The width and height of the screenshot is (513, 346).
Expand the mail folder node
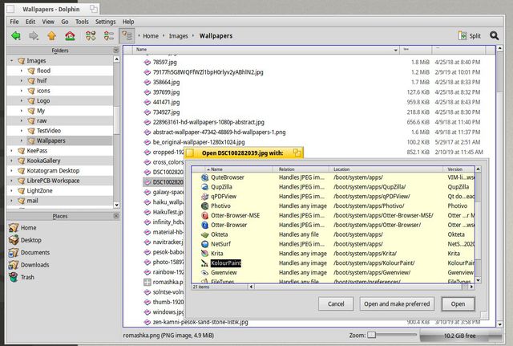tap(12, 201)
